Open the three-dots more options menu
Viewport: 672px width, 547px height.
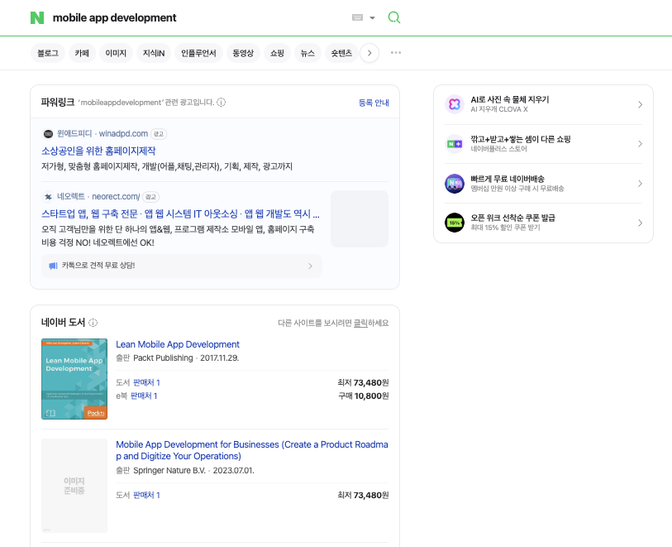[396, 53]
